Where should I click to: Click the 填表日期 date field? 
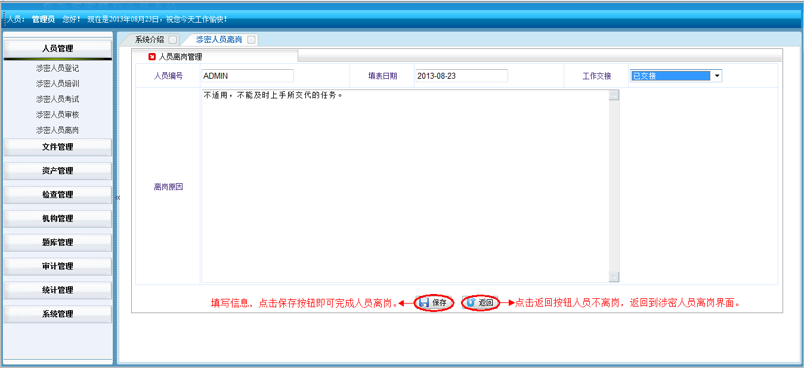[x=462, y=76]
